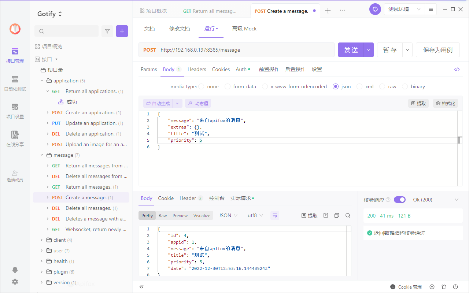Click the request URL field
469x293 pixels.
tap(236, 50)
